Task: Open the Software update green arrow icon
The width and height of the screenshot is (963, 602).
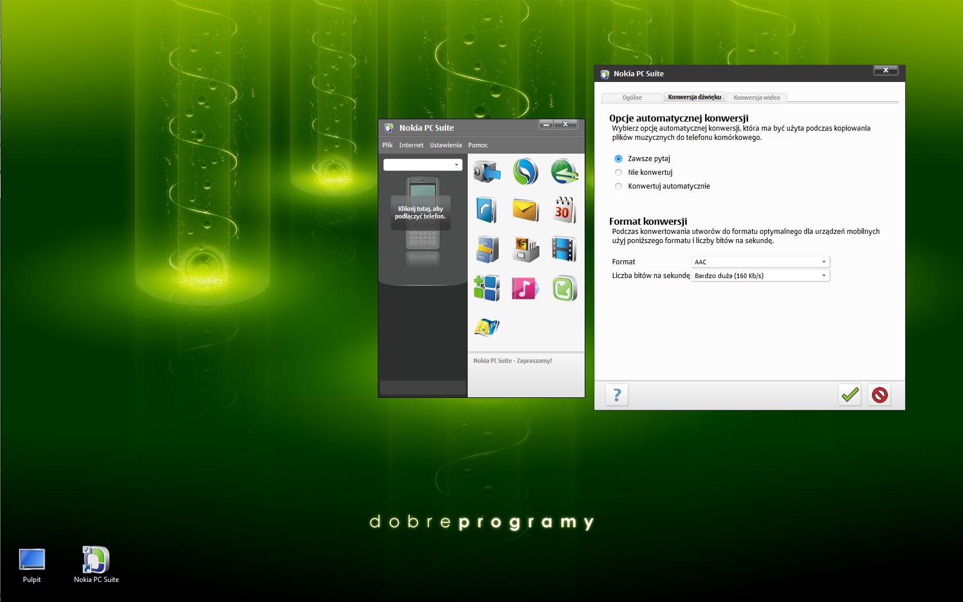Action: pyautogui.click(x=564, y=288)
